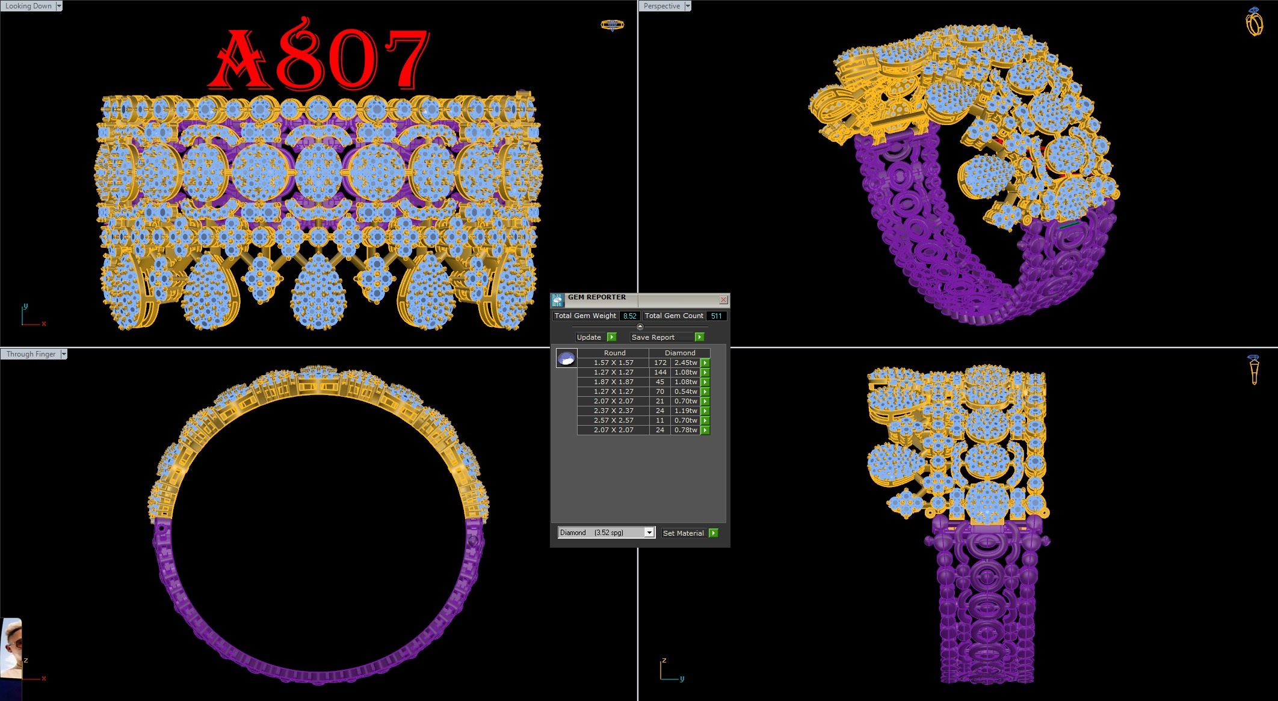This screenshot has height=701, width=1278.
Task: Click green arrow for 2.57 X 2.57 row
Action: coord(705,421)
